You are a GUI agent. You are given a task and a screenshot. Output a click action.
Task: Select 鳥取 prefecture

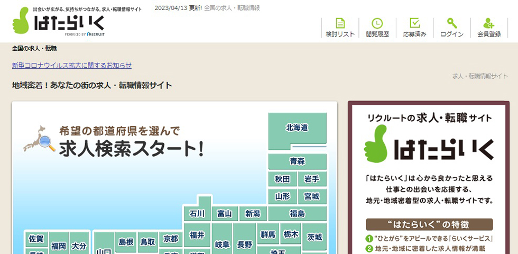point(147,242)
